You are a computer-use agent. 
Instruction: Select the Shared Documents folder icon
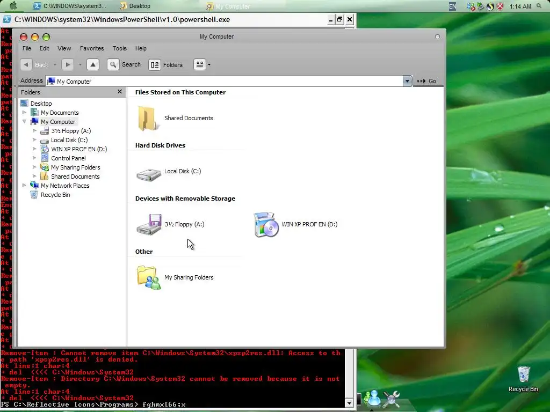[148, 119]
